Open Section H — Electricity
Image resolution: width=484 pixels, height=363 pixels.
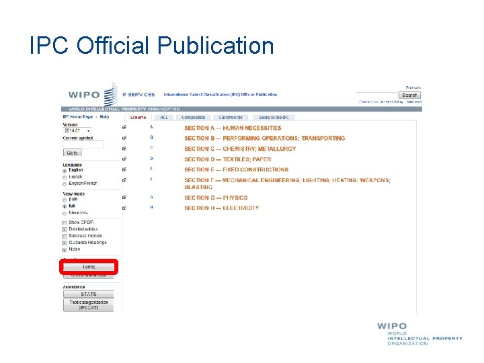pos(221,208)
